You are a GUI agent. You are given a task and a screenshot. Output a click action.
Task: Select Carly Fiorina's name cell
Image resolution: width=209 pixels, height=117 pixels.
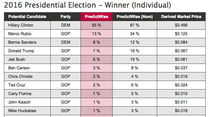[27, 93]
